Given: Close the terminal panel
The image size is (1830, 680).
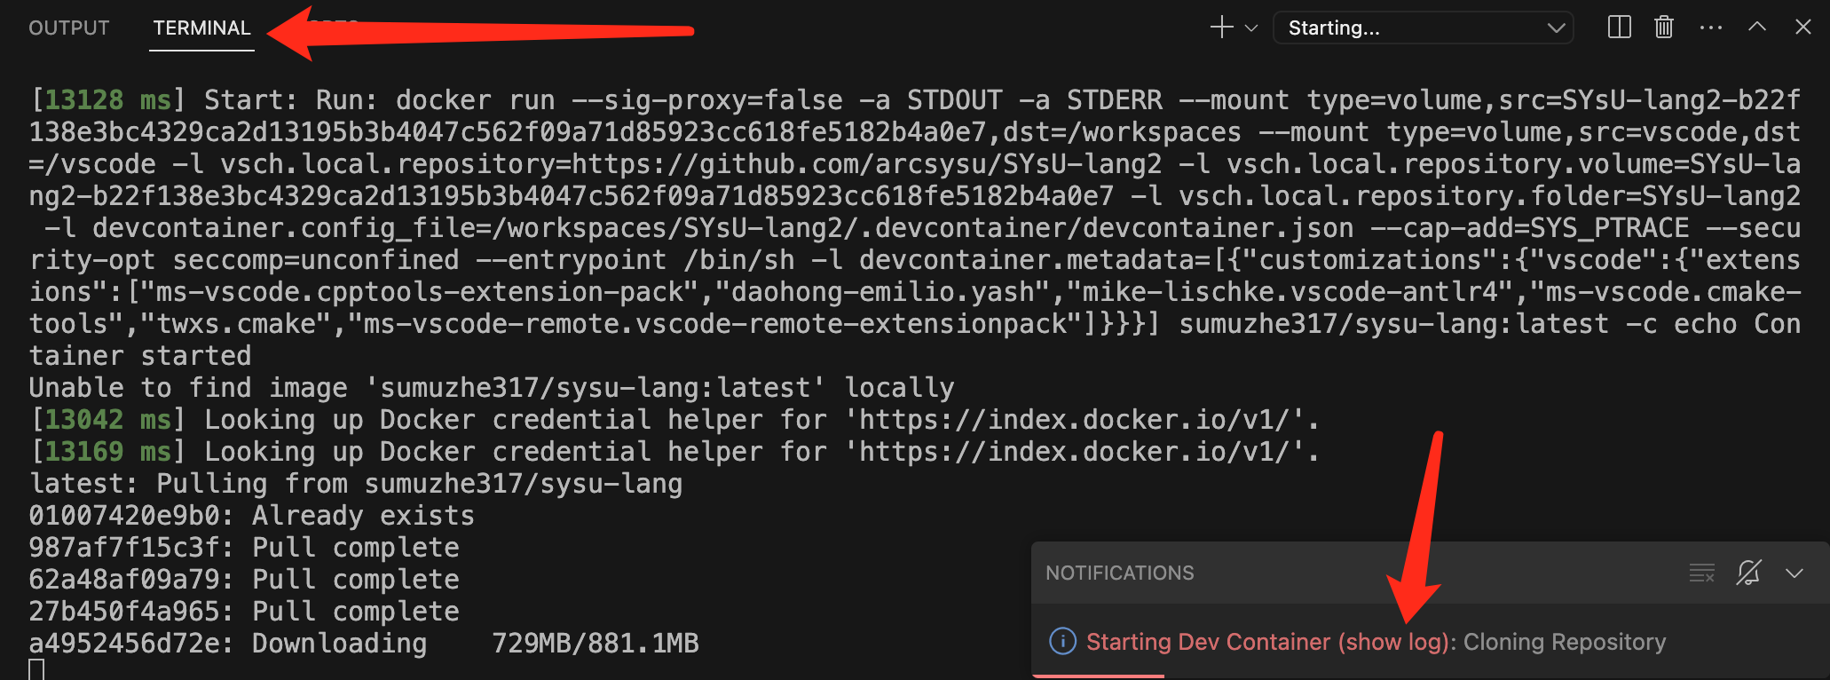Looking at the screenshot, I should point(1802,28).
